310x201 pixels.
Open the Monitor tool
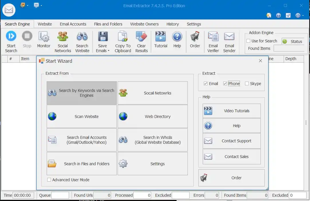tap(44, 39)
